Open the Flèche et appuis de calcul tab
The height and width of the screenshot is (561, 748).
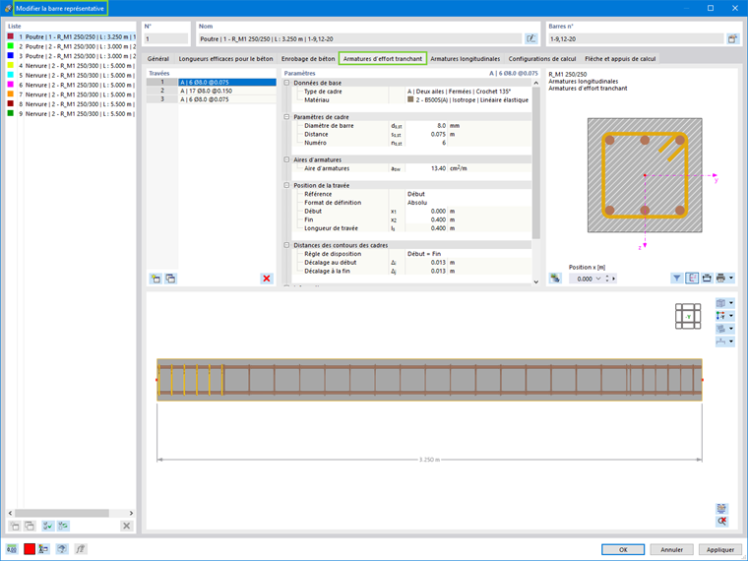coord(620,59)
